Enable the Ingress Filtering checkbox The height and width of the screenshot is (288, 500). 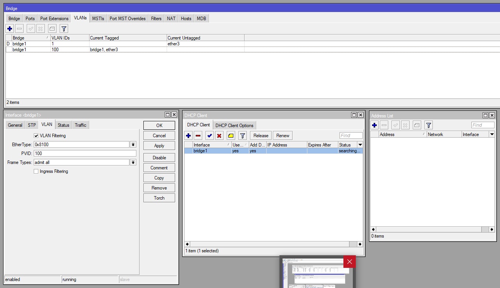click(x=36, y=171)
